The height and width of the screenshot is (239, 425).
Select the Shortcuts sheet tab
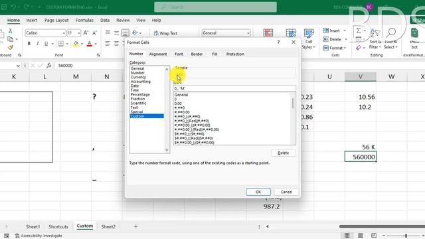pos(58,226)
